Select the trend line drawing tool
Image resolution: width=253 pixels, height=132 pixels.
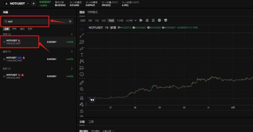pyautogui.click(x=82, y=36)
